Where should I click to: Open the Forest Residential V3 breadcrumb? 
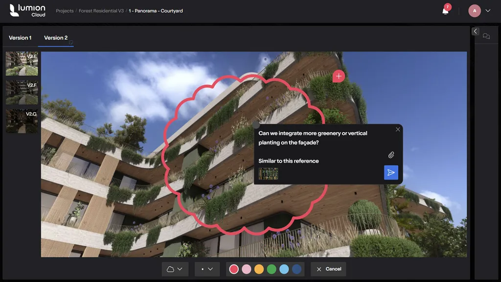pos(100,10)
